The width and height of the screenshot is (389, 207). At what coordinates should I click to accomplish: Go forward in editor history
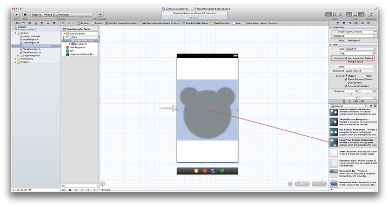point(73,23)
